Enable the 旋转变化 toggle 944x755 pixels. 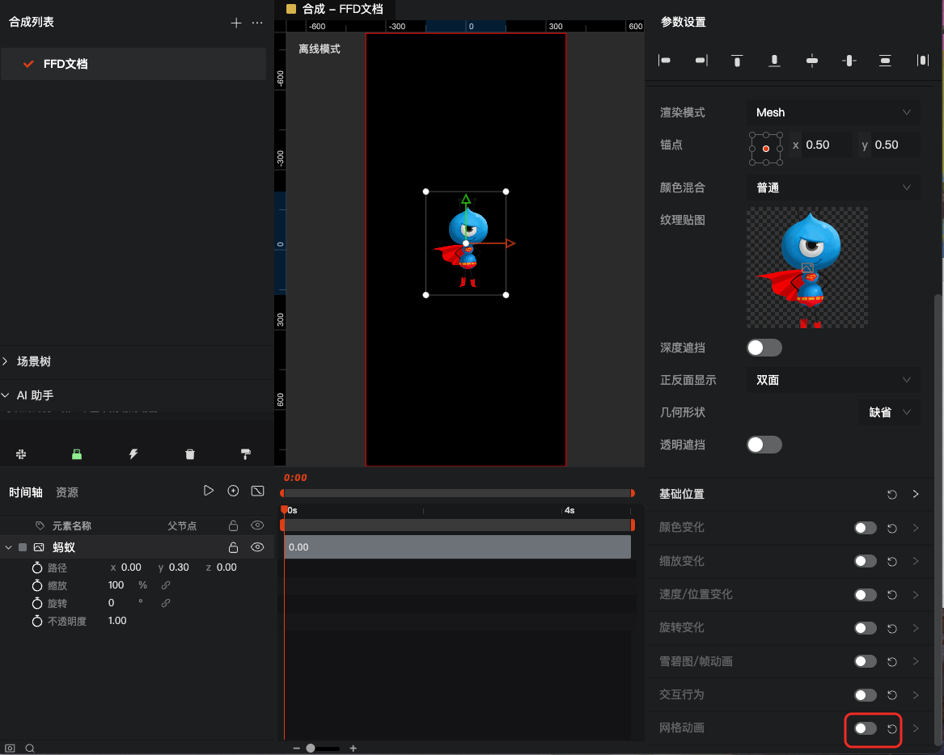866,628
